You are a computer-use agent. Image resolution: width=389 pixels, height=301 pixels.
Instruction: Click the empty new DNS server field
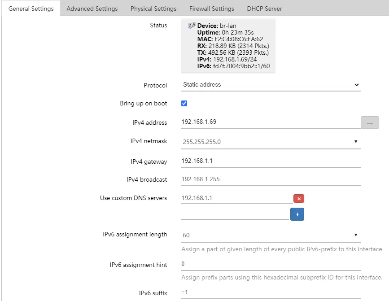pos(235,214)
